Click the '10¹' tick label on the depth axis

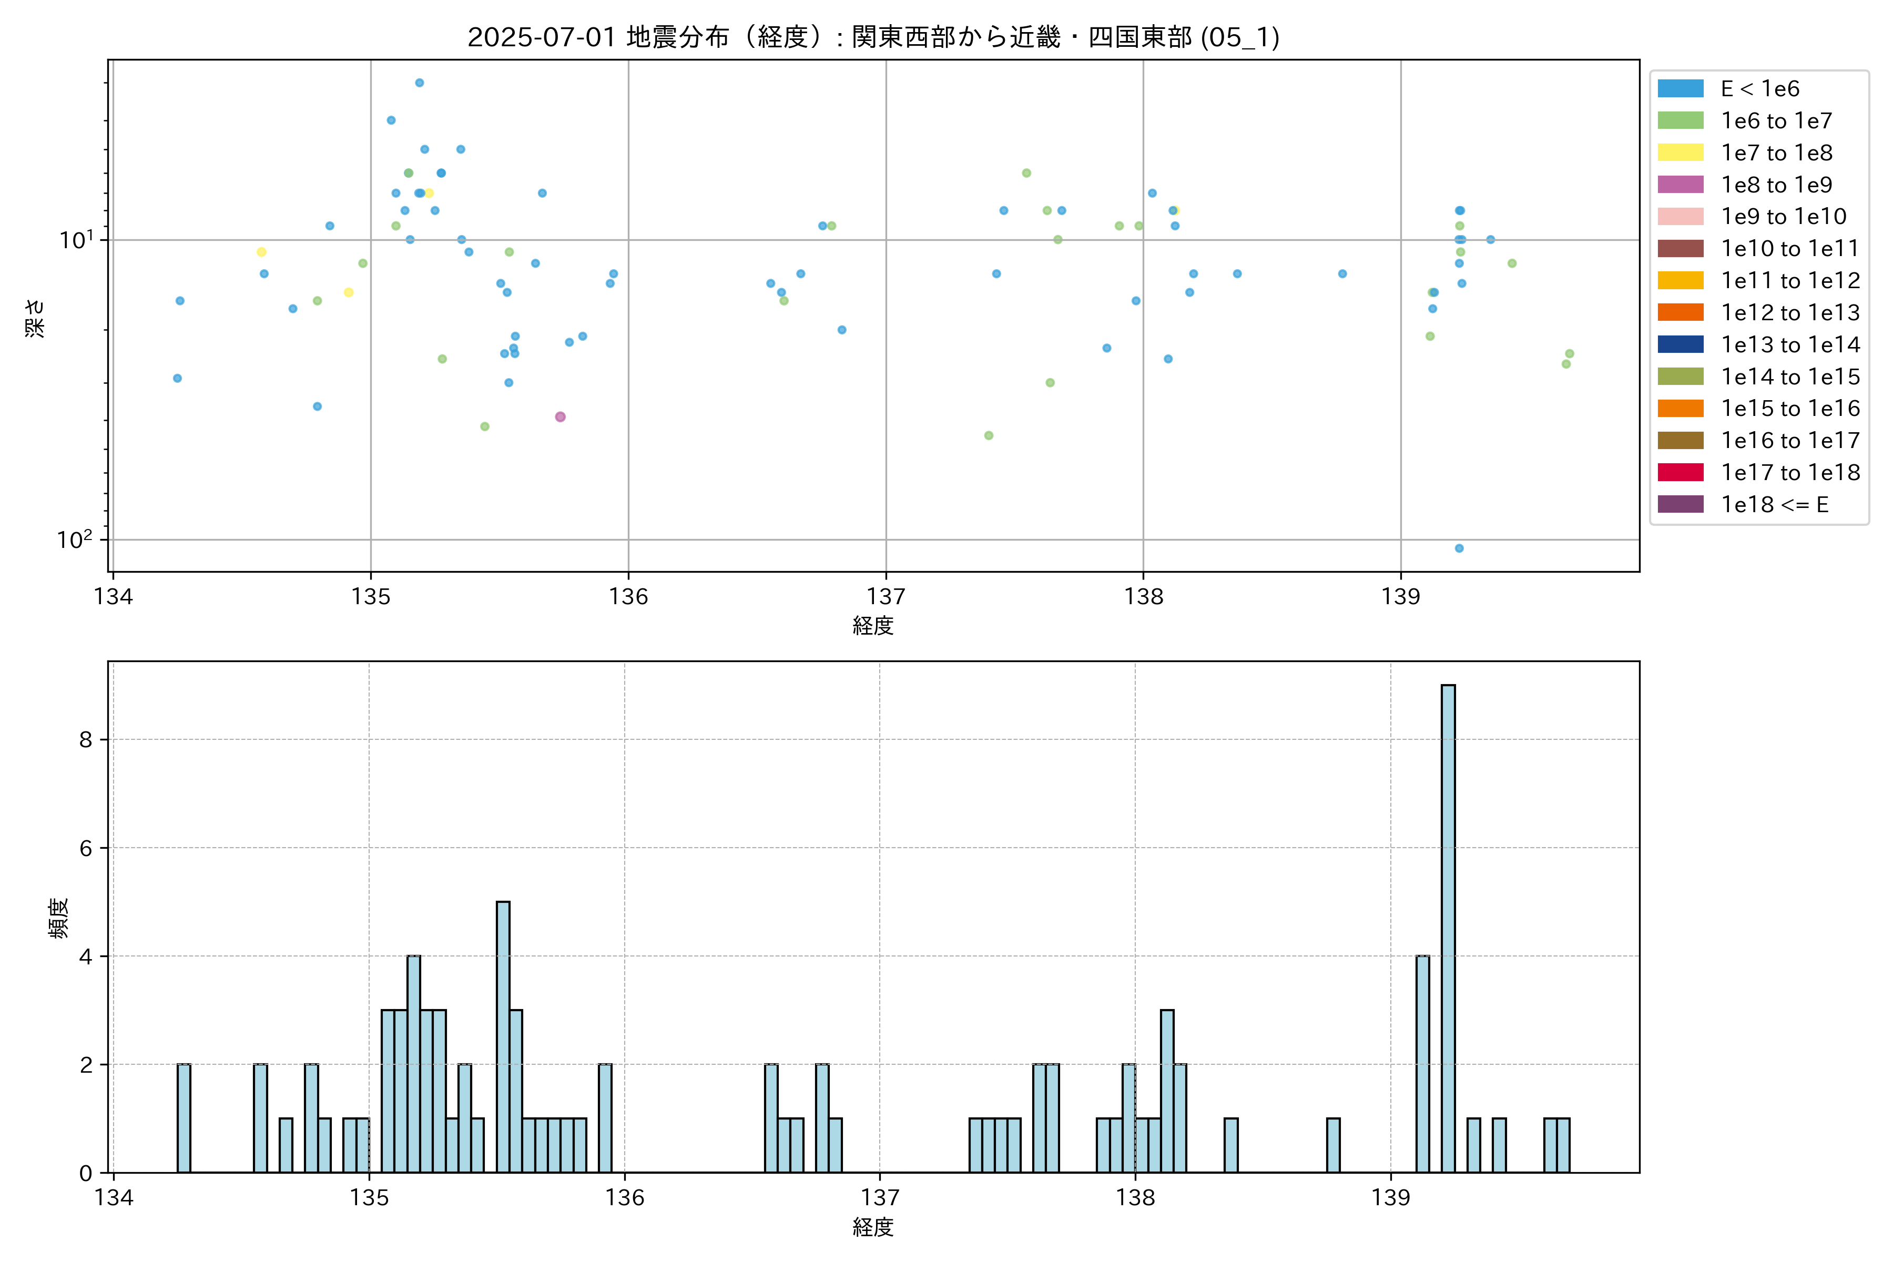tap(76, 240)
